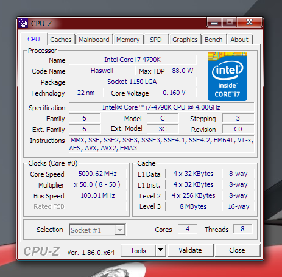Go to the Graphics tab
Screen dimensions: 282x277
pyautogui.click(x=185, y=40)
